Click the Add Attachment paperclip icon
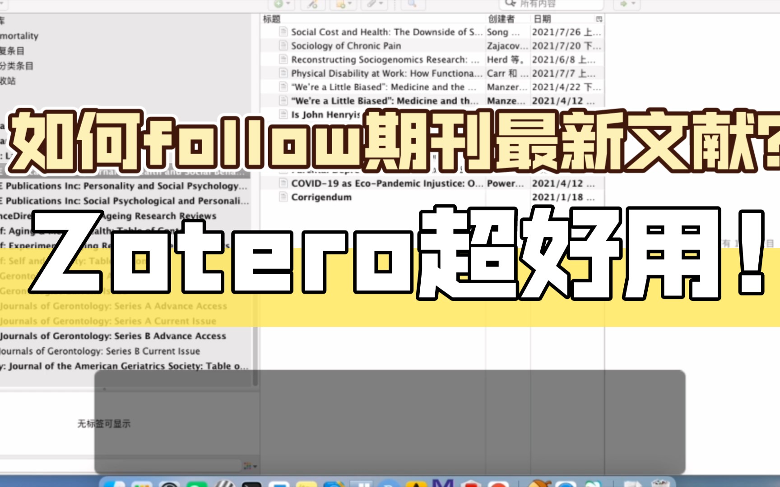Screen dimensions: 780x487 coord(371,4)
